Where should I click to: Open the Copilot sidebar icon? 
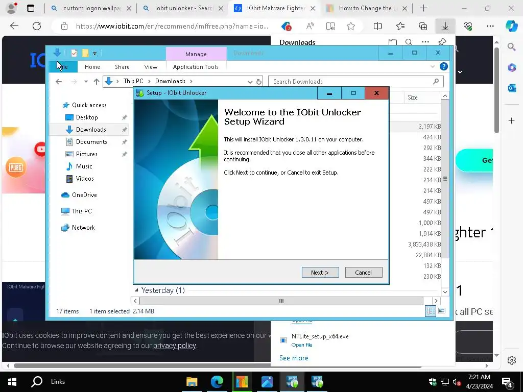click(511, 26)
